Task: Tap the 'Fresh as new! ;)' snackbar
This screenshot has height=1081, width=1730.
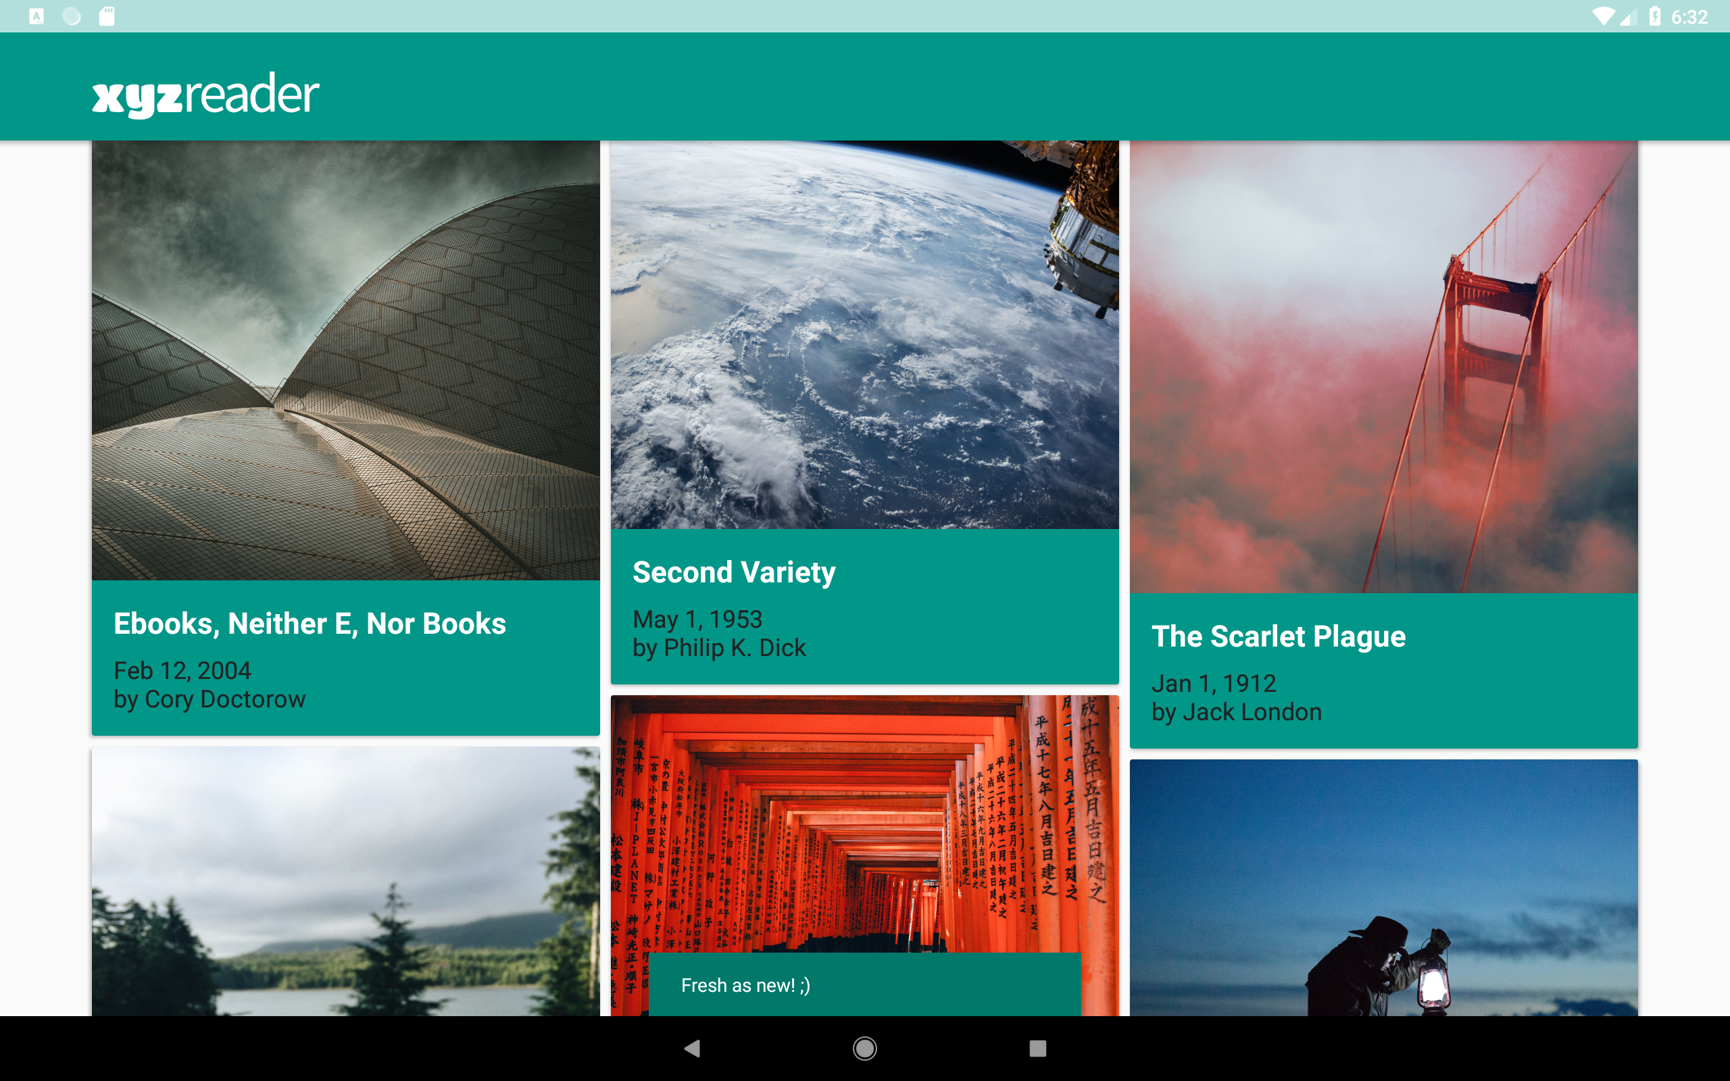Action: click(864, 984)
